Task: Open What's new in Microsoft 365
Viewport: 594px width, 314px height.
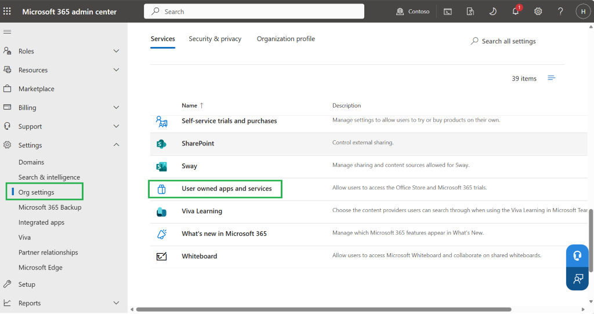Action: click(x=224, y=234)
